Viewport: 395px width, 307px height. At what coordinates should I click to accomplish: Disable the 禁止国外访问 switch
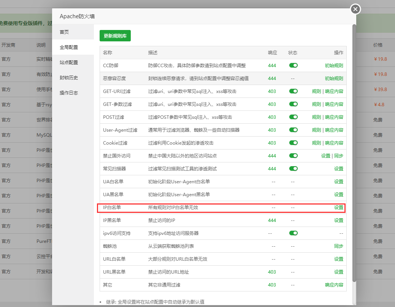tap(293, 156)
